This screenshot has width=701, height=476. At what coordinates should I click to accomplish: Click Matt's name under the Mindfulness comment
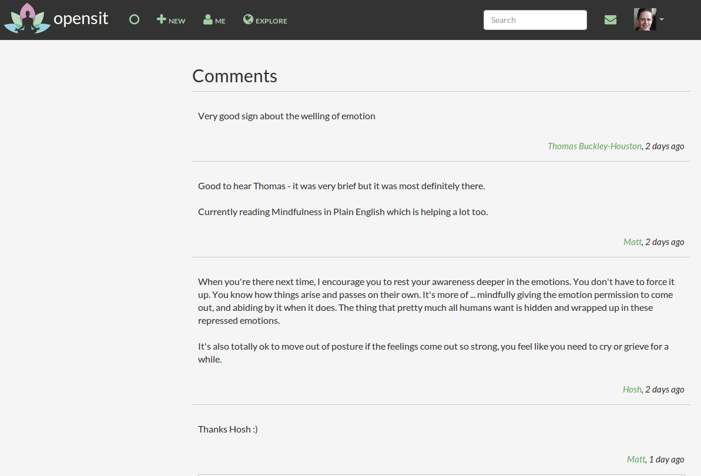633,242
